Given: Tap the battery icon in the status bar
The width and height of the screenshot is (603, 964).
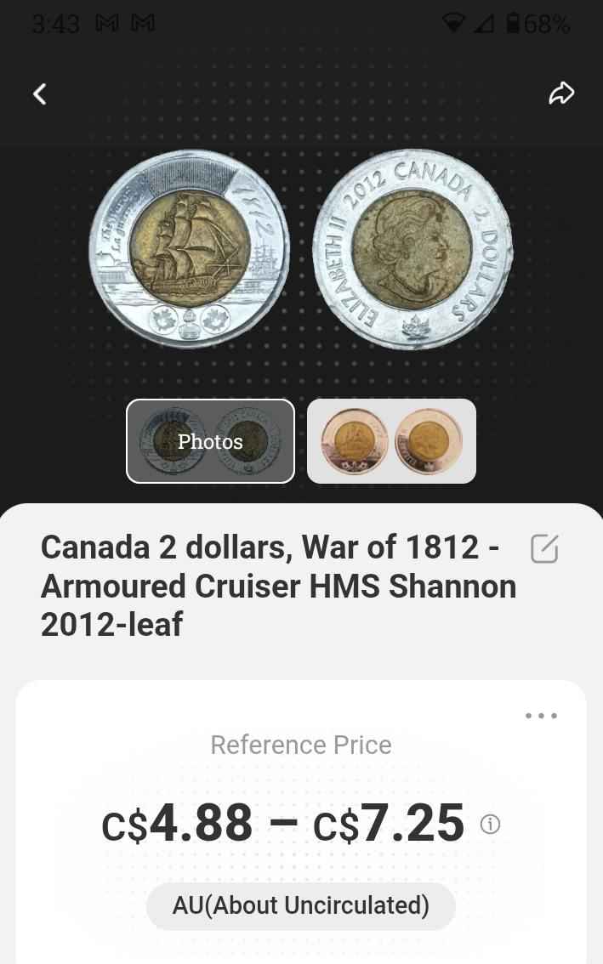Looking at the screenshot, I should click(513, 23).
